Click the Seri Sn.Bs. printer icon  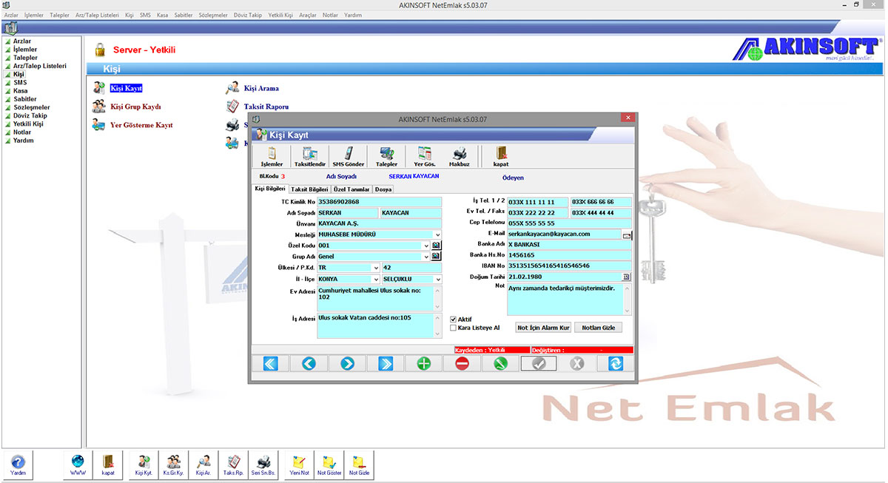pyautogui.click(x=263, y=464)
